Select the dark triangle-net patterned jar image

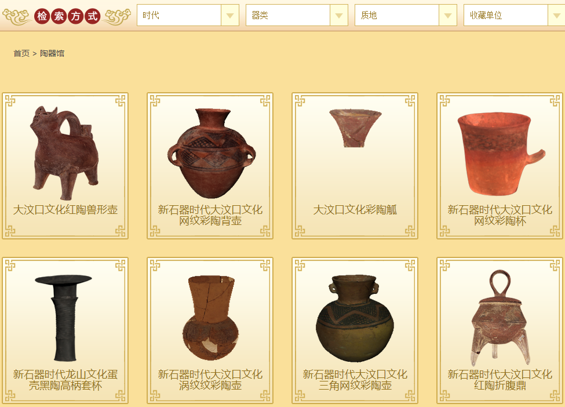[x=355, y=318]
